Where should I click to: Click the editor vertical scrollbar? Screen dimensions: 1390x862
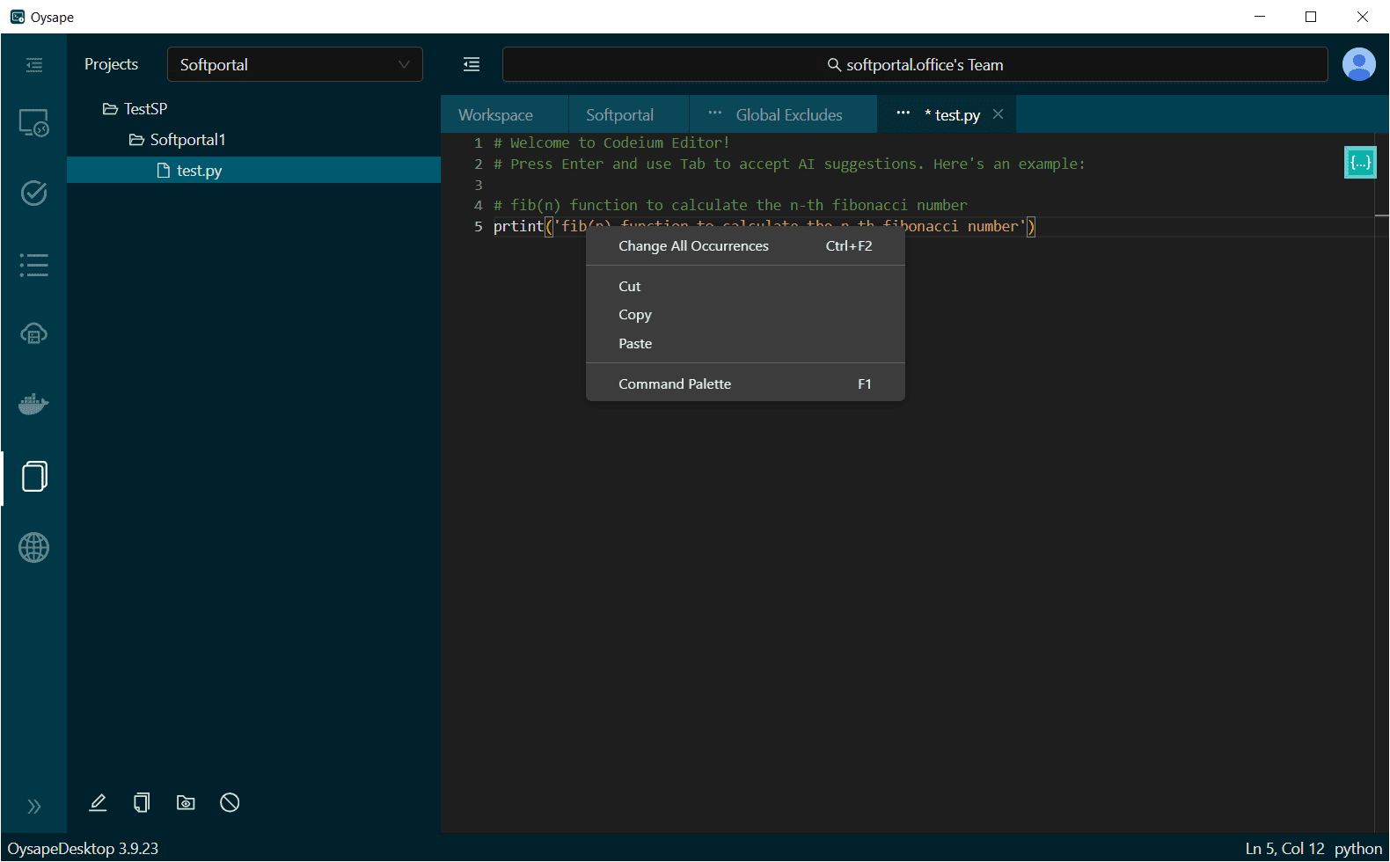[x=1381, y=482]
